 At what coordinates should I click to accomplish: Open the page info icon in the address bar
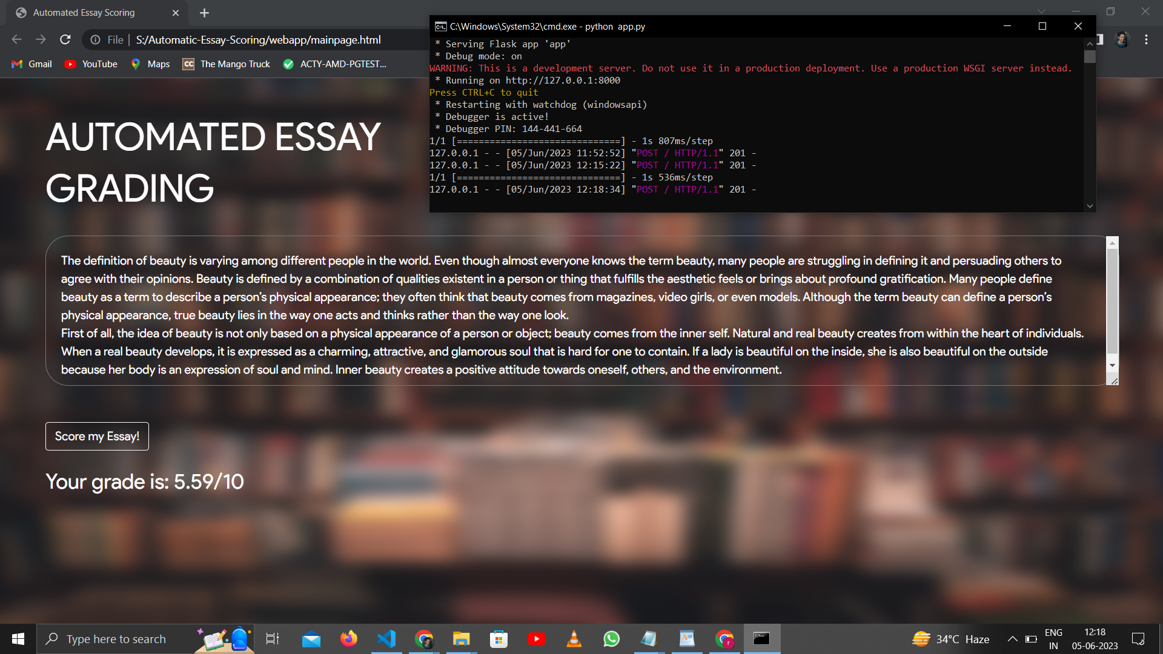pos(96,39)
